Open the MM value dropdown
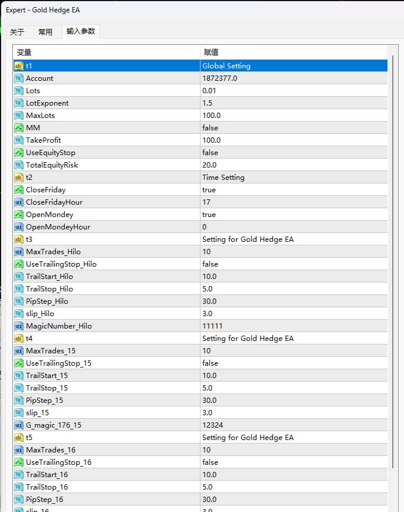 tap(210, 128)
